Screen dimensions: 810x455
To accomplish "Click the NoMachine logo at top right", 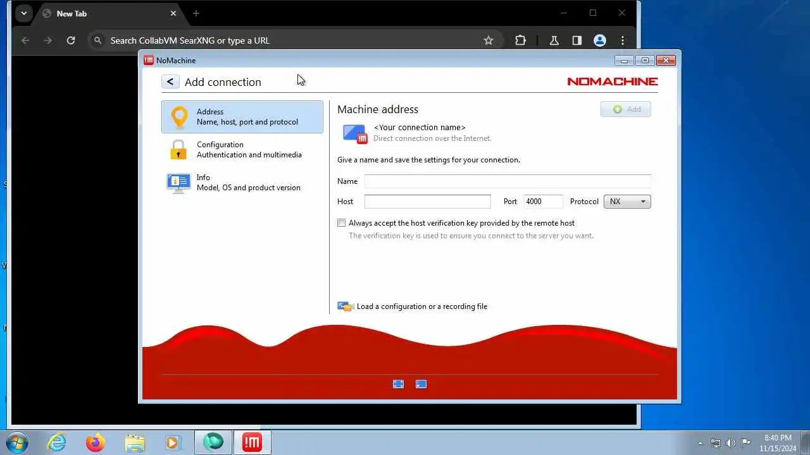I will pos(612,82).
